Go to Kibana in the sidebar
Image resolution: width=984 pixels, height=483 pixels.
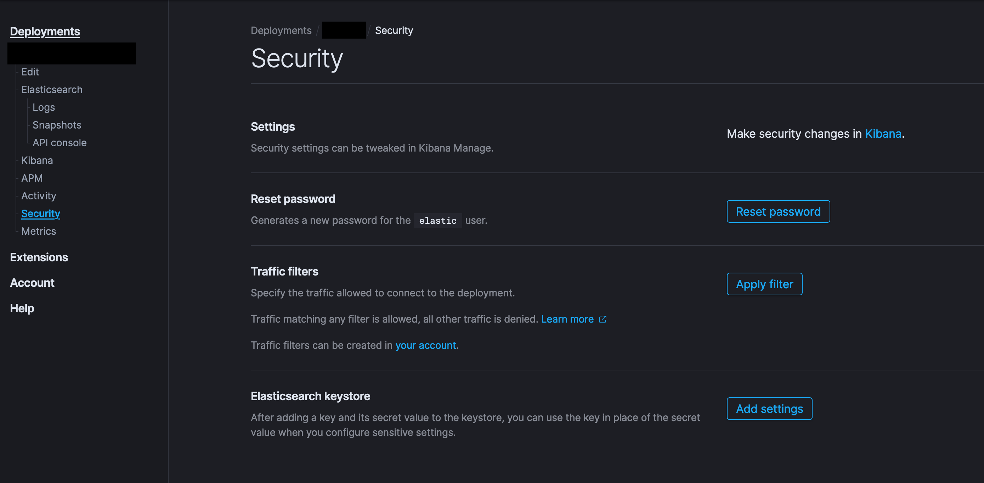point(37,160)
